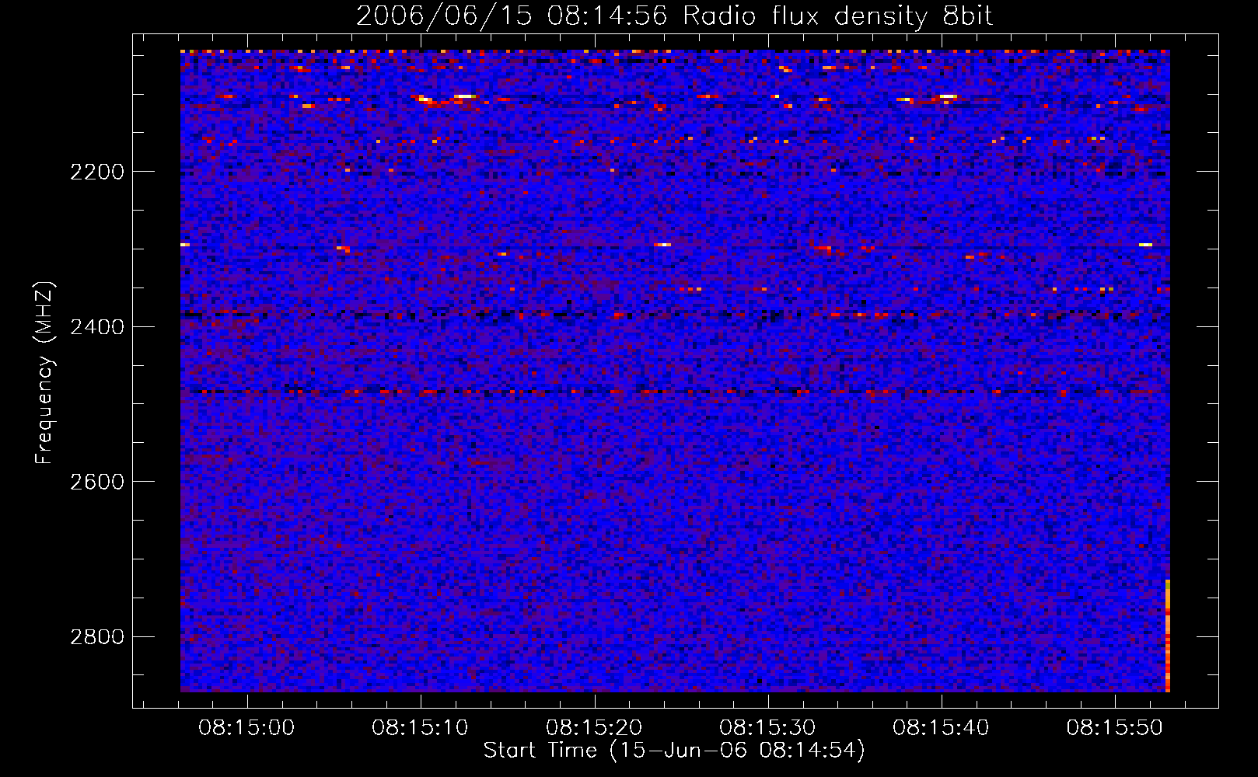Click the "Frequency (MHZ)" axis label
Image resolution: width=1258 pixels, height=777 pixels.
(x=44, y=373)
